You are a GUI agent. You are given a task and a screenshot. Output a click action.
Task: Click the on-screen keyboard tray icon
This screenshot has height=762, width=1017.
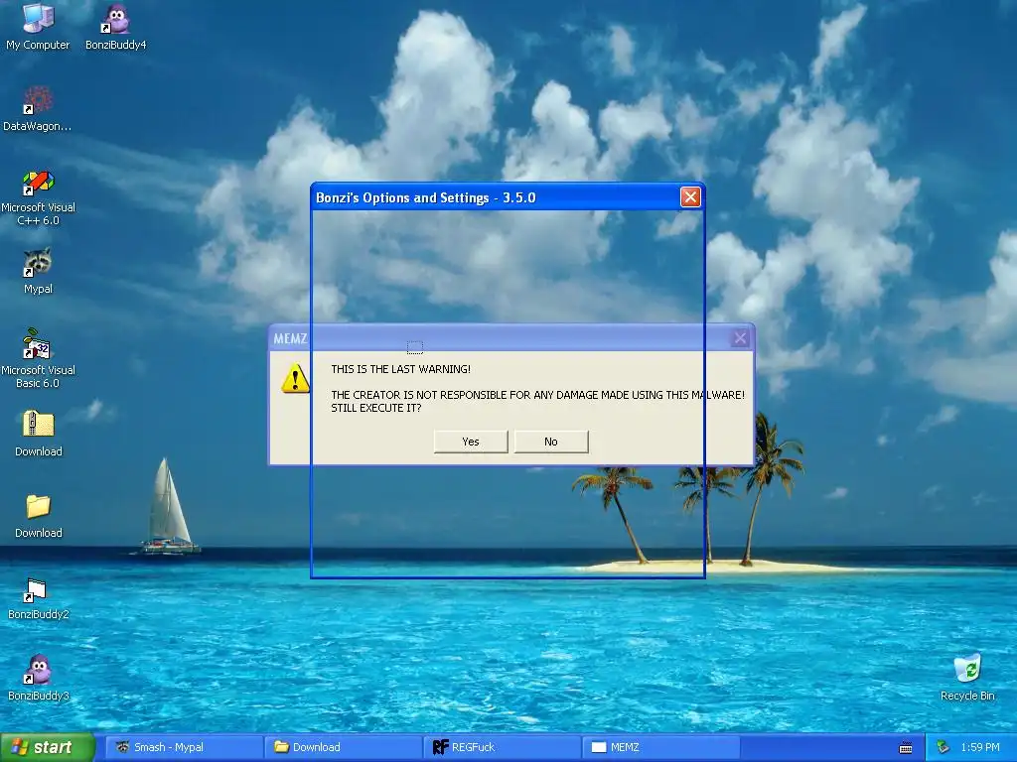(906, 748)
